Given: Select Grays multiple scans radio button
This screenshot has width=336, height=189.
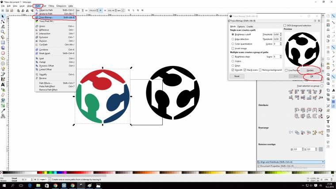Looking at the screenshot, I should 233,66.
